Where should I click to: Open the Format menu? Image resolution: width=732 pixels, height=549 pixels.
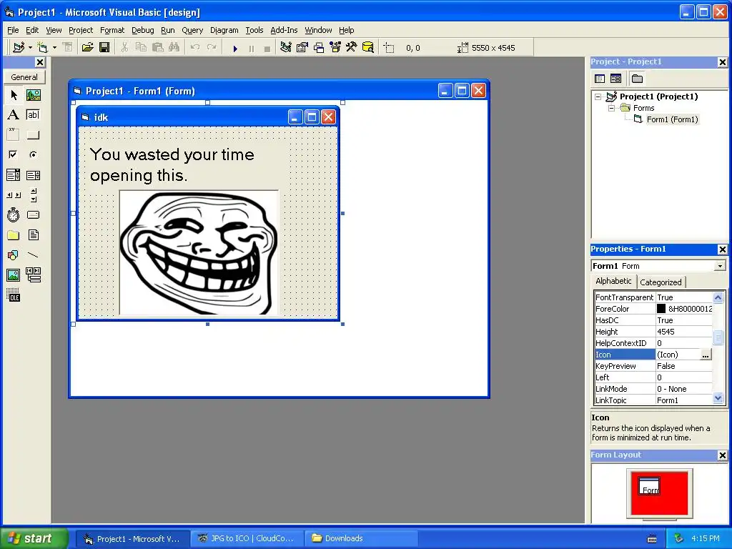pos(112,30)
